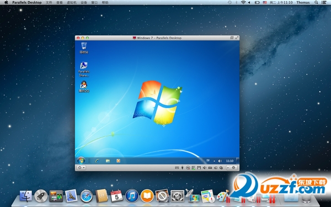This screenshot has height=207, width=331.
Task: Toggle CD/DVD drive icon in Parallels status bar
Action: click(188, 168)
